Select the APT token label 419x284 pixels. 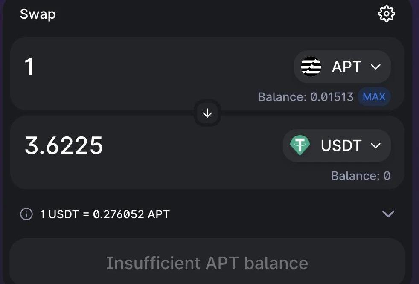pos(346,67)
